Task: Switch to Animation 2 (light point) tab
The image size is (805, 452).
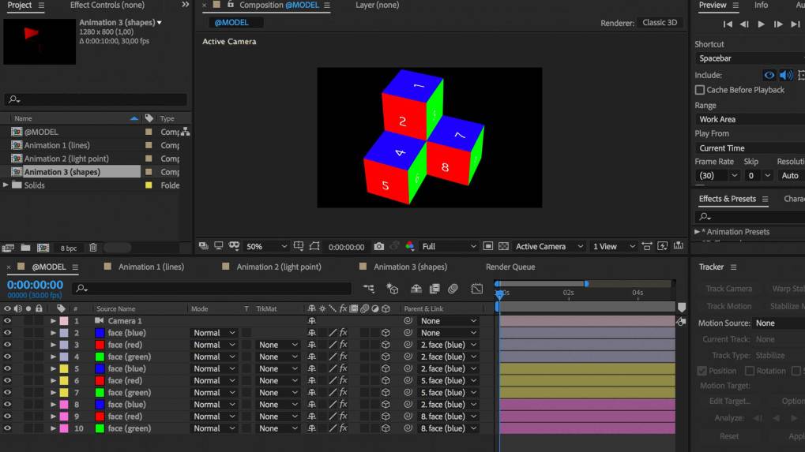Action: point(278,267)
